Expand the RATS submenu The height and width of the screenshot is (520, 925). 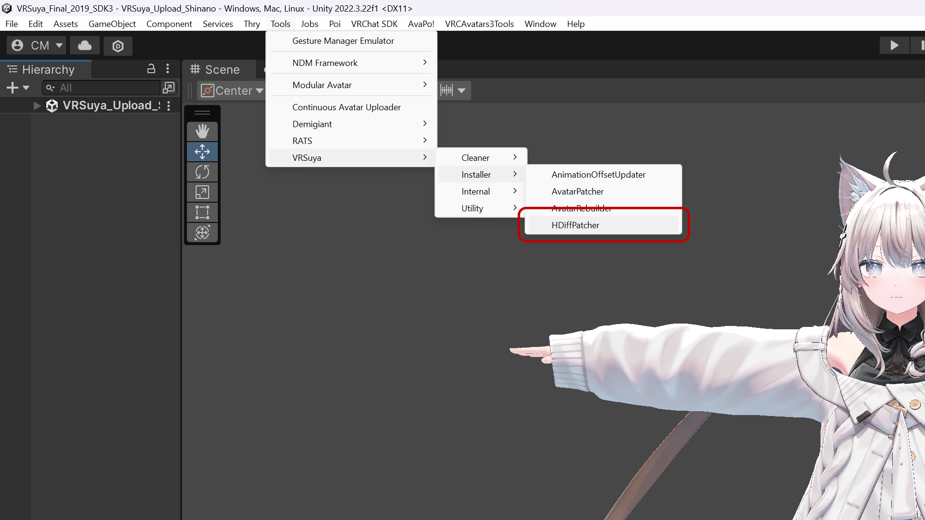(x=351, y=141)
